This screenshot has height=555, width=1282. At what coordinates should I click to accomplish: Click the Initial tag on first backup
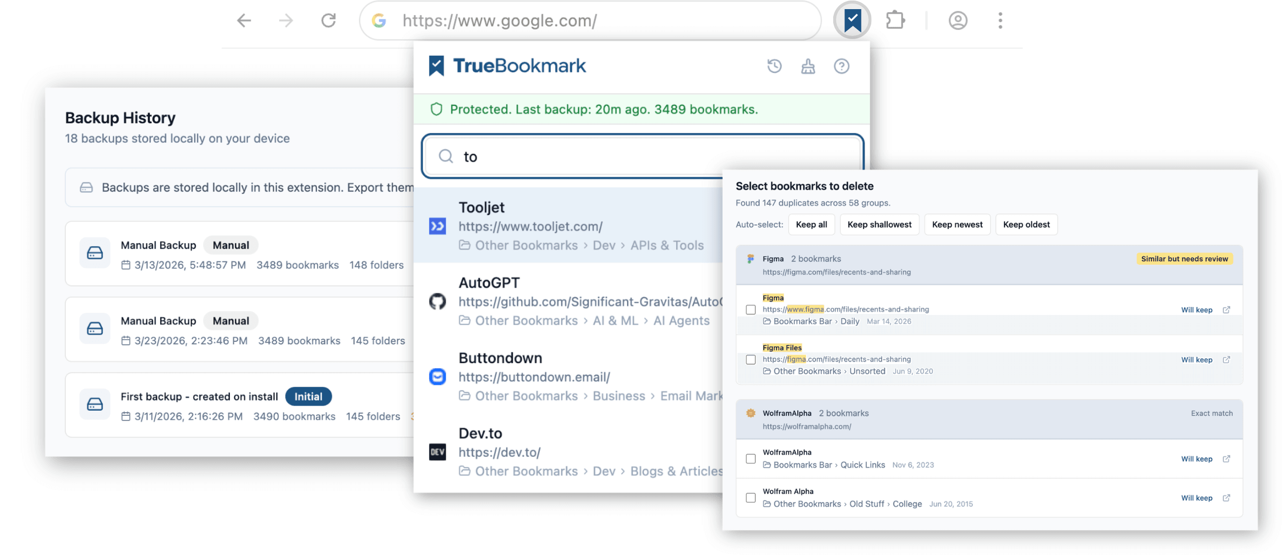[x=308, y=397]
